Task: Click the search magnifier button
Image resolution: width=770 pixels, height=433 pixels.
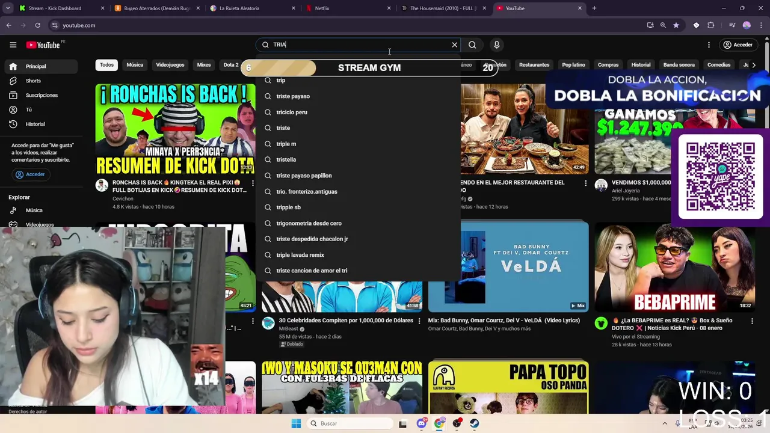Action: [472, 45]
